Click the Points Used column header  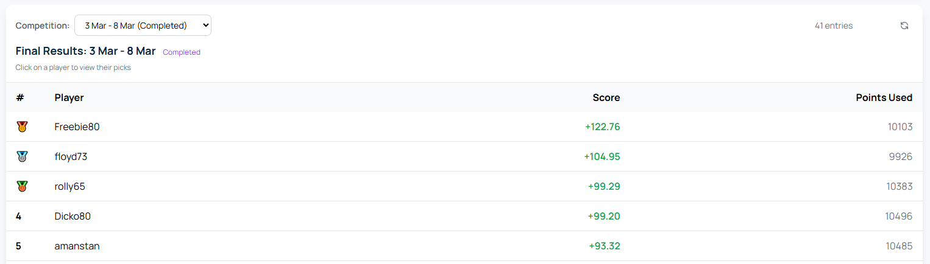click(884, 97)
